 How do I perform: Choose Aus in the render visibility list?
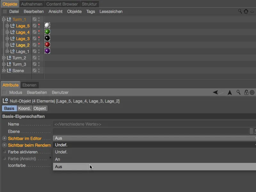tap(155, 167)
